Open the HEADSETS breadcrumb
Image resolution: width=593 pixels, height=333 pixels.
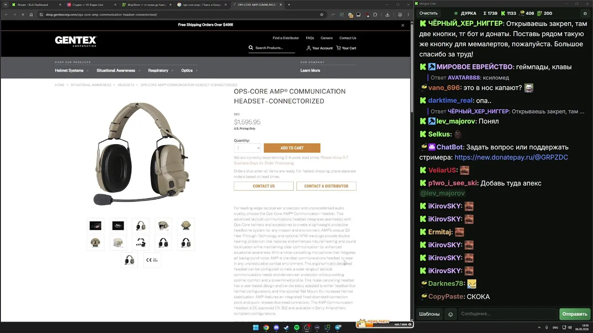[126, 85]
